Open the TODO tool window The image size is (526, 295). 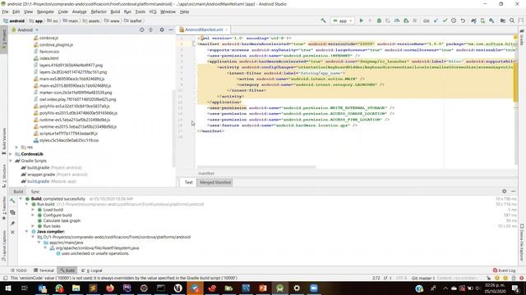pos(18,270)
